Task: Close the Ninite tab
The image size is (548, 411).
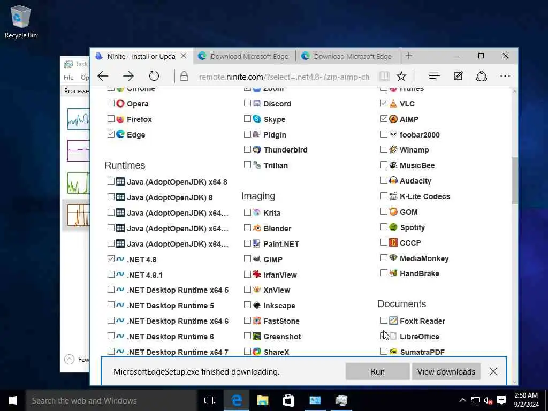Action: 184,56
